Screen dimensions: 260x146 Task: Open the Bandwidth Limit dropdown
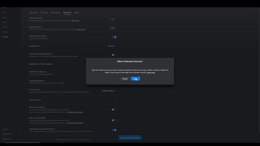(112, 46)
